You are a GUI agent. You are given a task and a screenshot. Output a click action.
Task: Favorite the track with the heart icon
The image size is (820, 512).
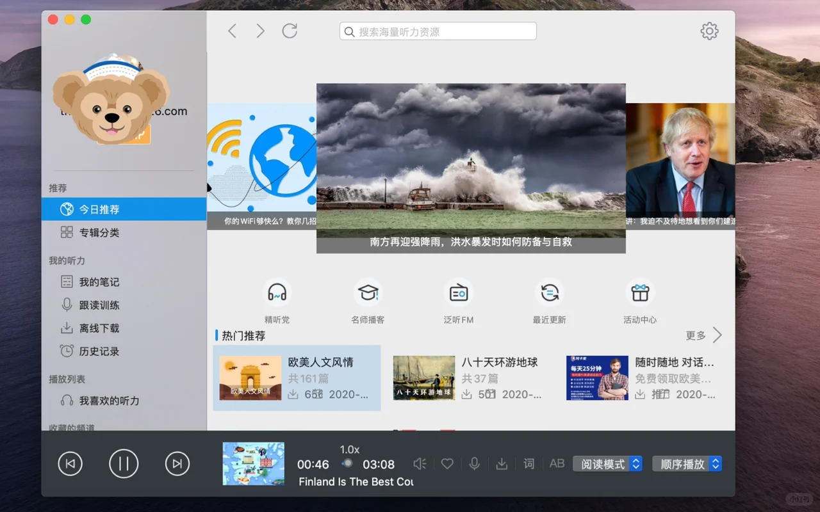click(447, 463)
